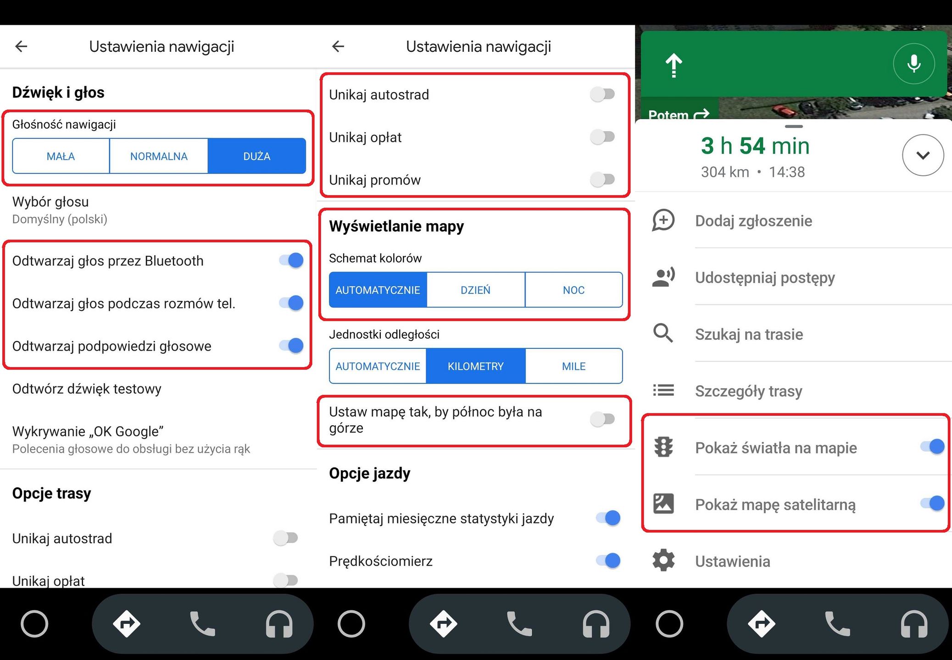Screen dimensions: 952x660
Task: Click the Udostępniaj postępy share icon
Action: coord(663,277)
